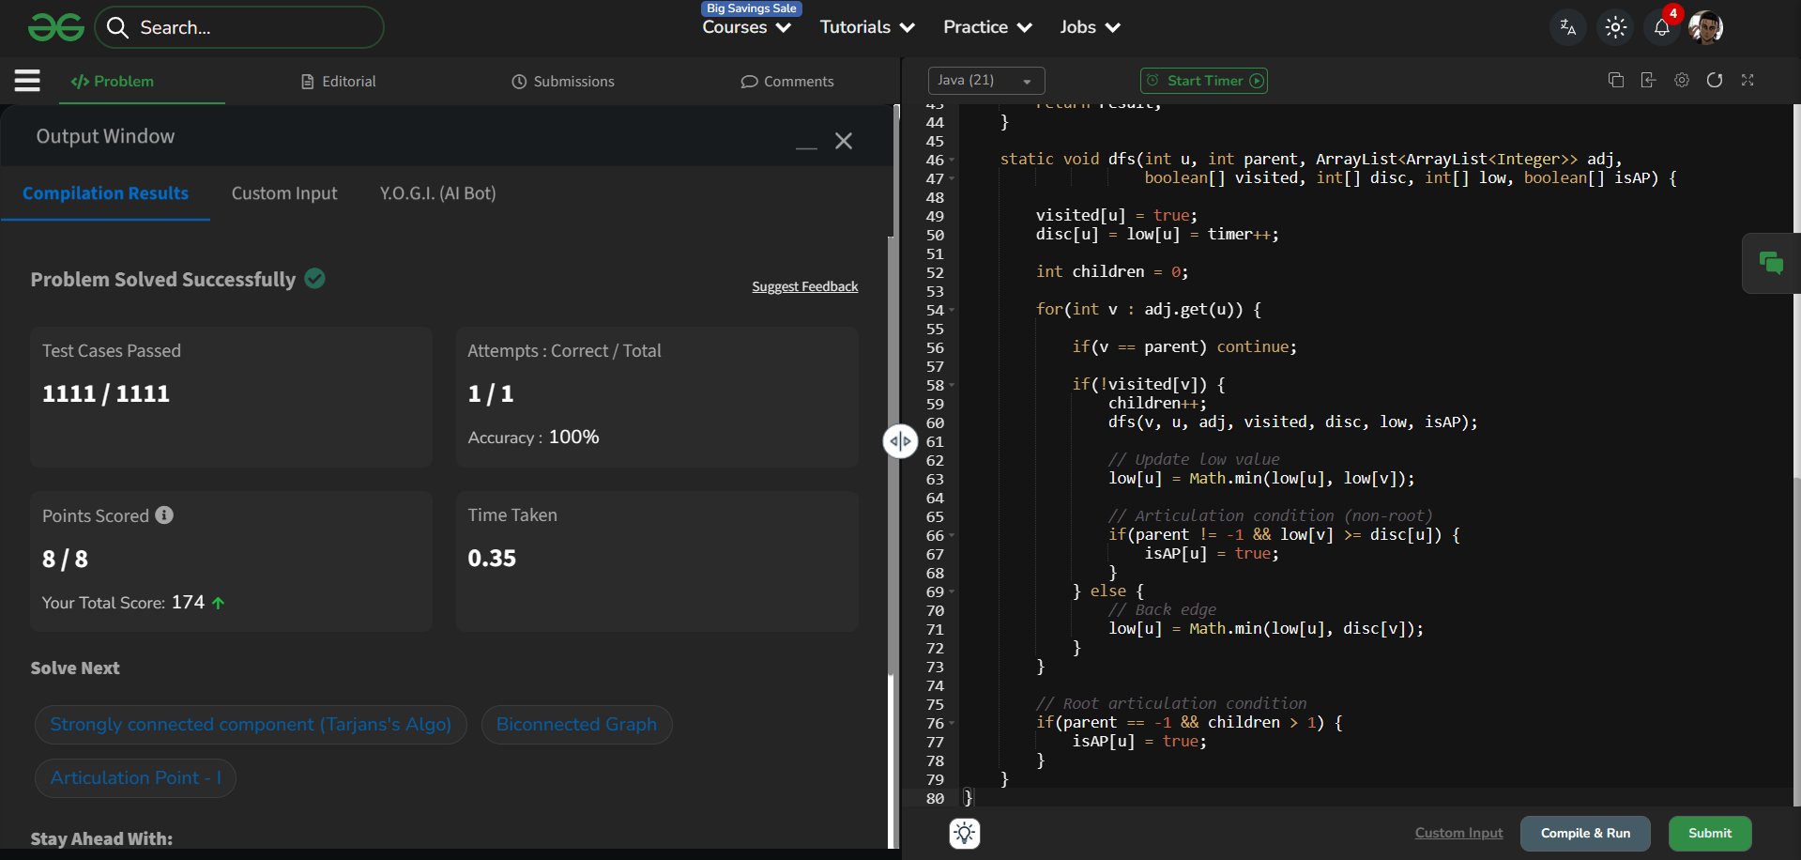Start the timer toggle
Screen dimensions: 1801x860
coord(1204,81)
